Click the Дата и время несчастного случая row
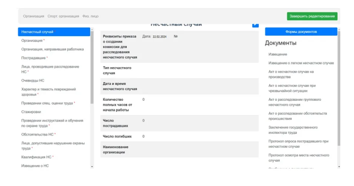Image resolution: width=354 pixels, height=186 pixels. tap(179, 87)
